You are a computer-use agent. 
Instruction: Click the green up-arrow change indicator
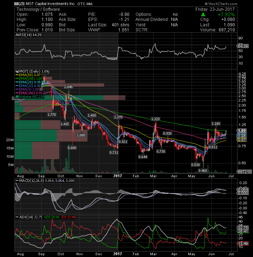click(203, 14)
